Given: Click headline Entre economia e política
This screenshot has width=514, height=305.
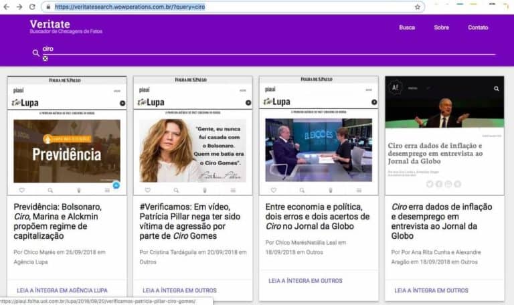Looking at the screenshot, I should pyautogui.click(x=317, y=217).
